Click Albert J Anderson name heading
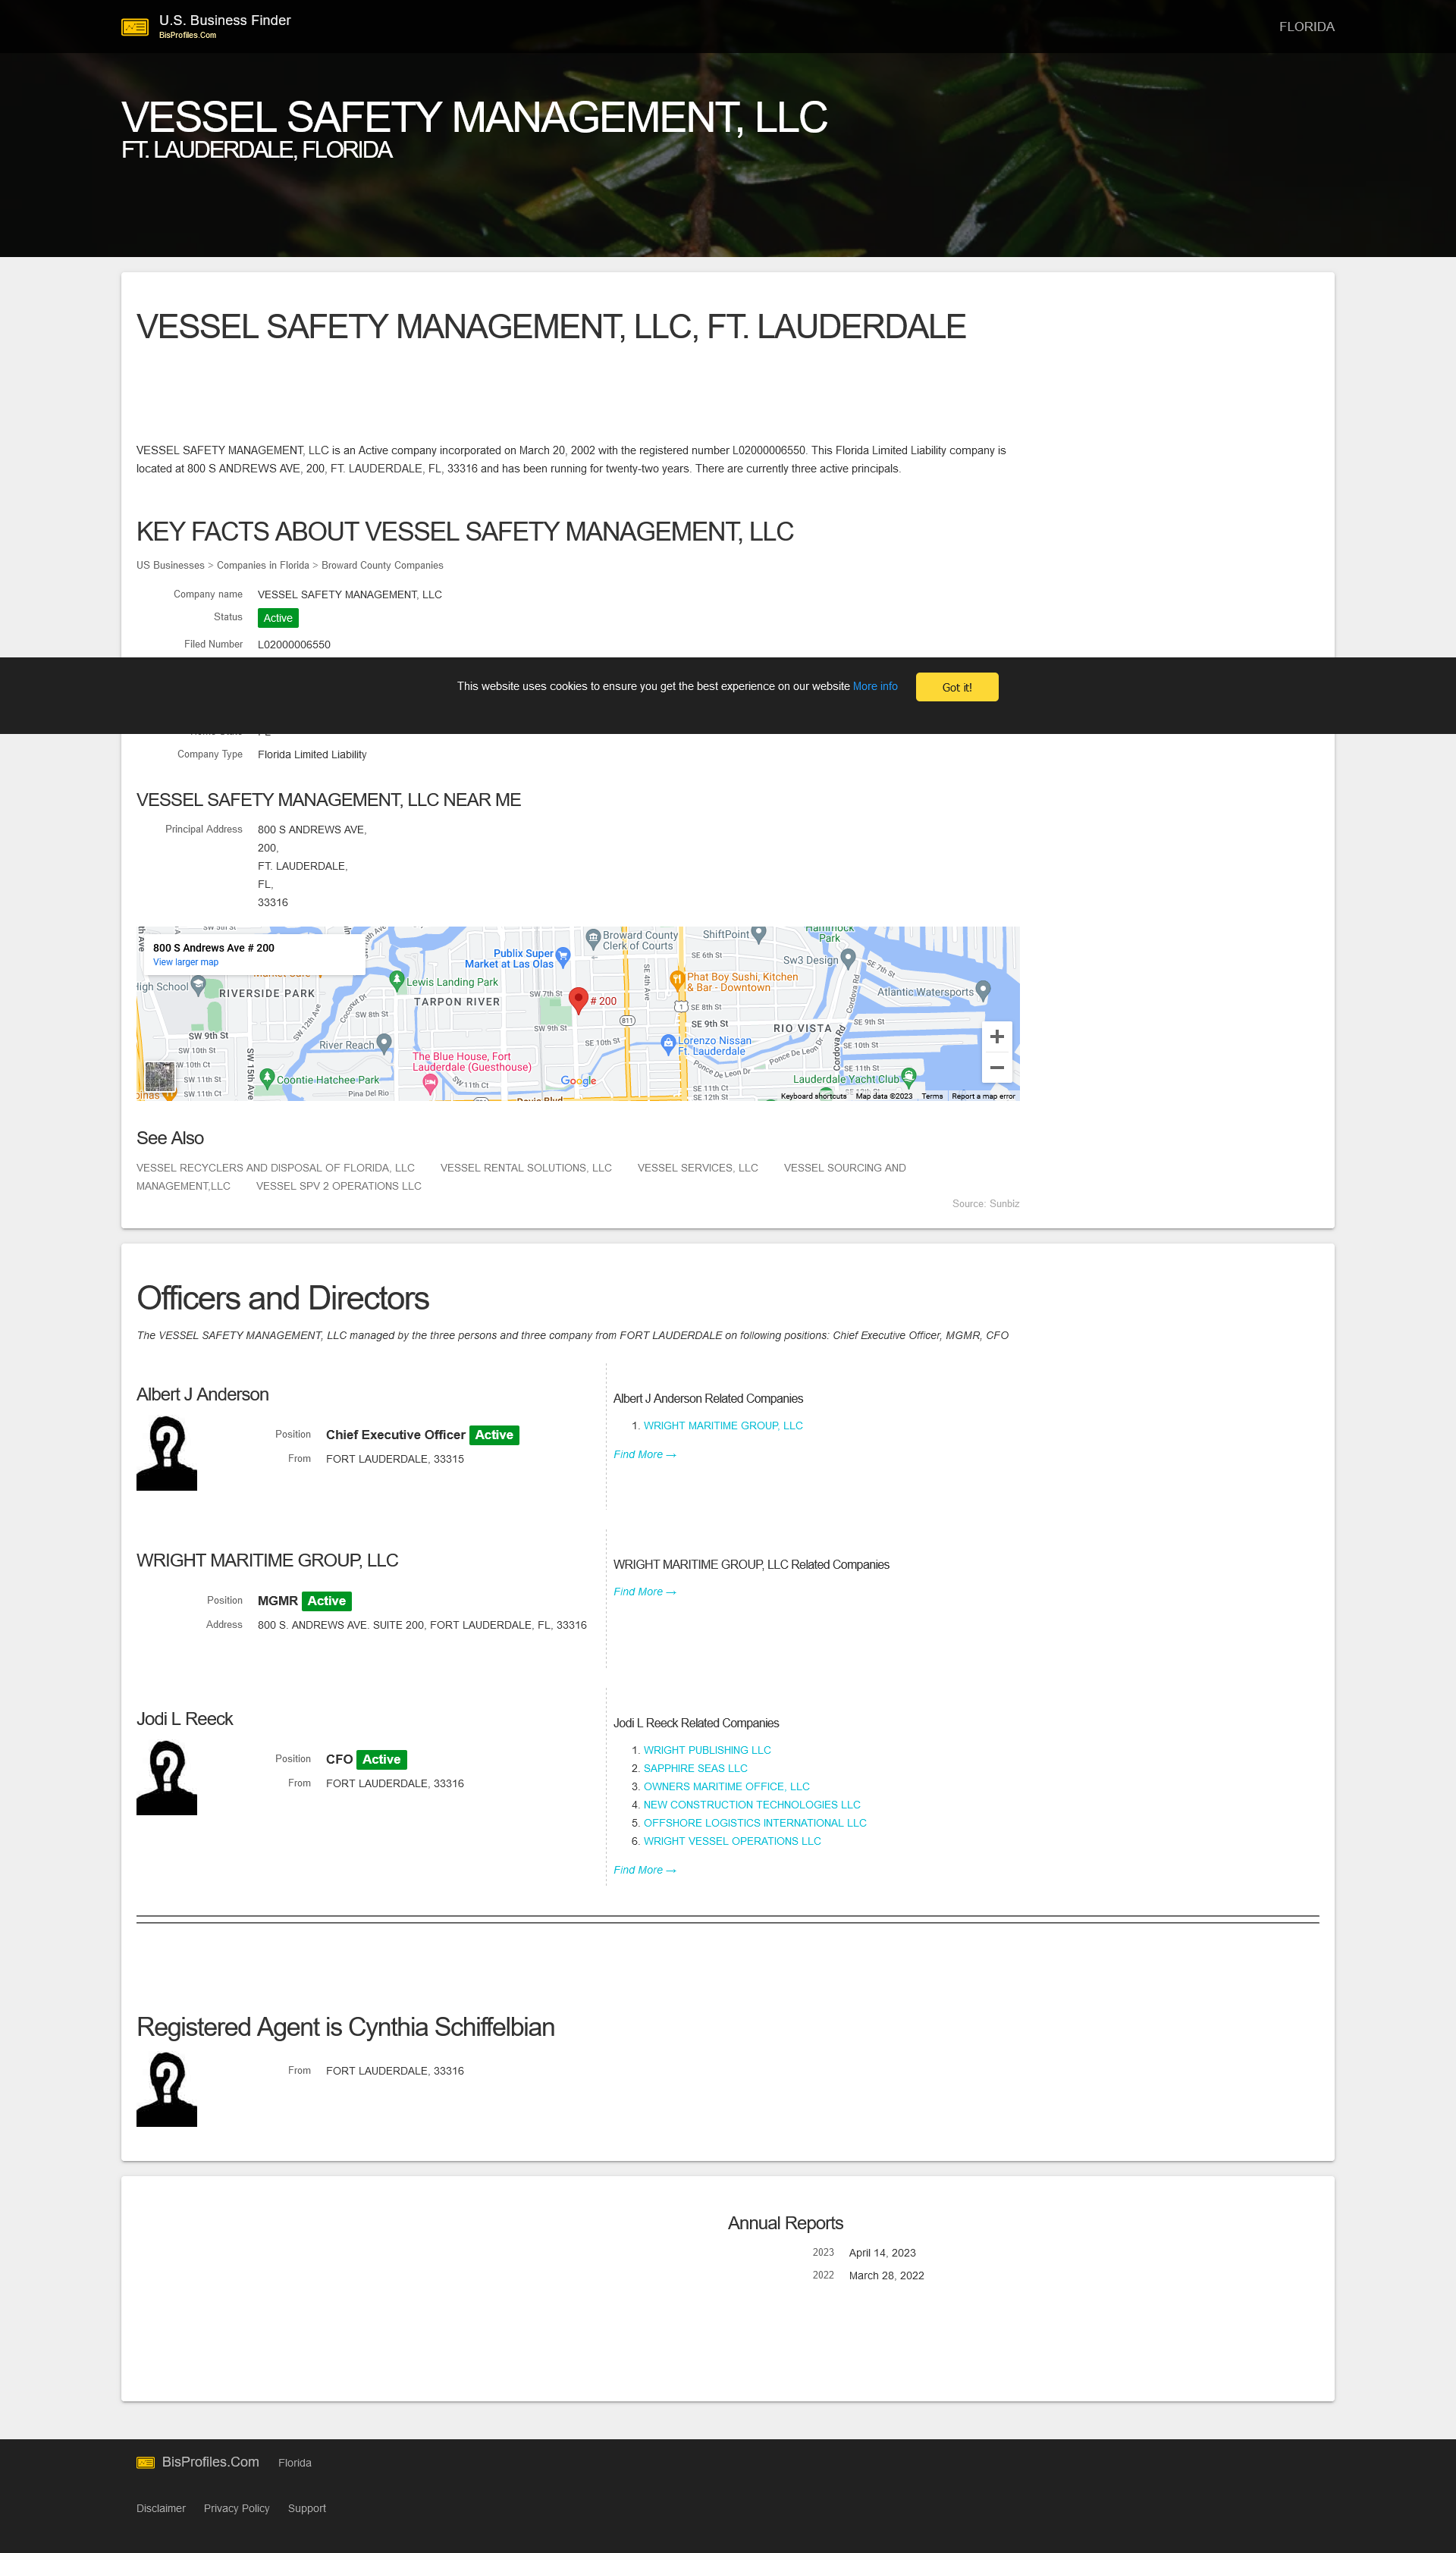 point(202,1394)
